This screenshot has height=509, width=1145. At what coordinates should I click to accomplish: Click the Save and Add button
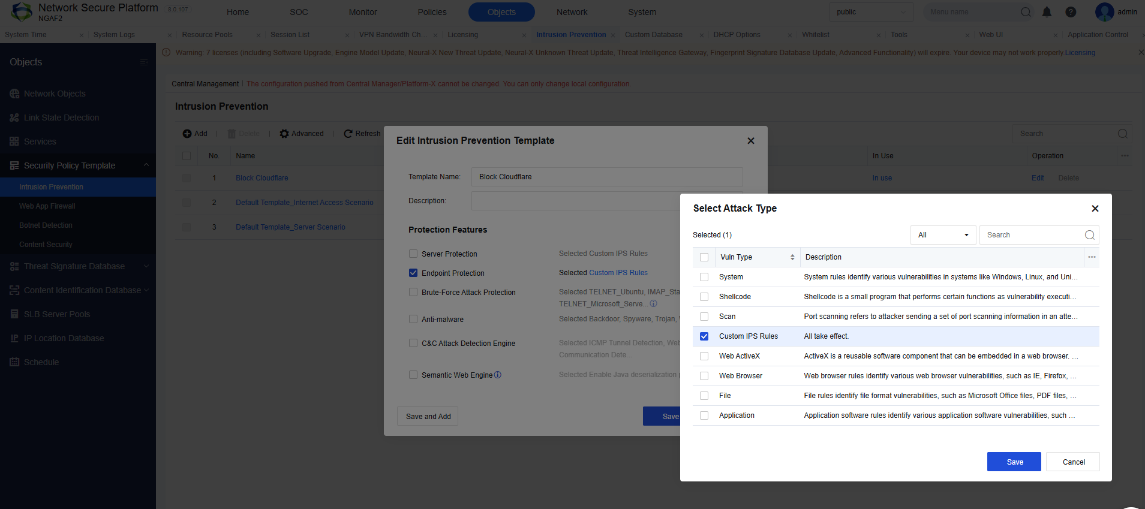point(428,417)
